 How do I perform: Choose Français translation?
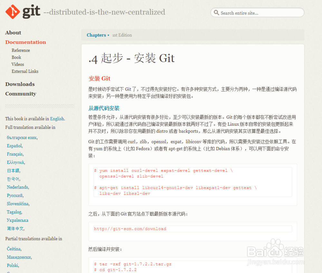15,154
